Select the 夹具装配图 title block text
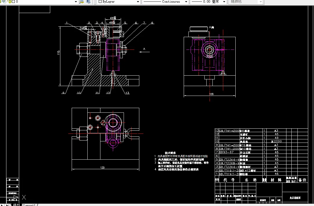 295,198
